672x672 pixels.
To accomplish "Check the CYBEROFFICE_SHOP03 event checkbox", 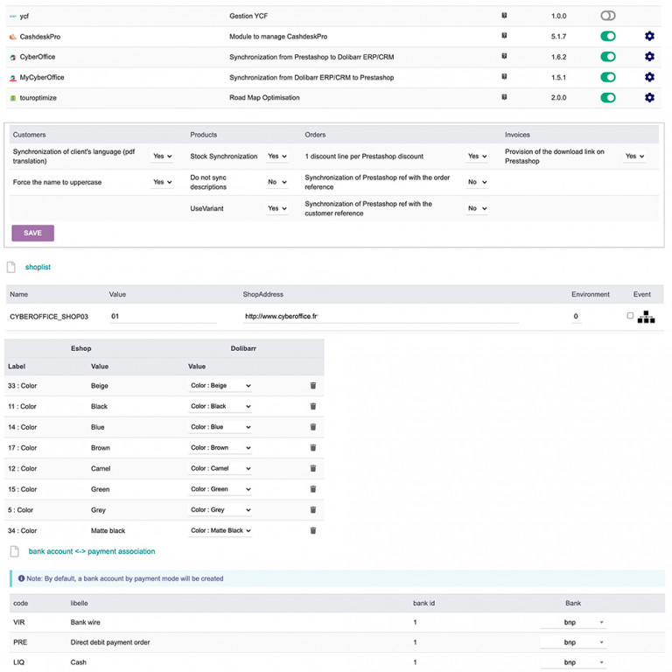I will point(630,316).
